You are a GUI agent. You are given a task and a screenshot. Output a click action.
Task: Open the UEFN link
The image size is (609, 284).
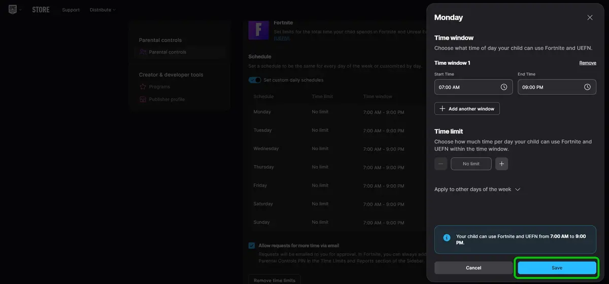(x=282, y=38)
